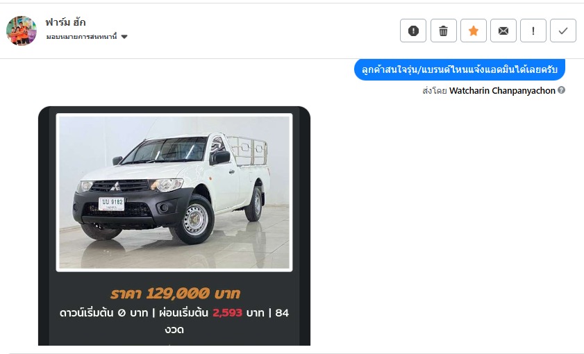Expand the arrow next to มอบหมายการสนทนานี้
This screenshot has width=584, height=354.
124,37
